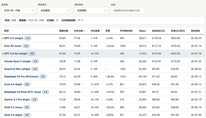Sort by the 中位分数 column header
The width and height of the screenshot is (206, 118).
[79, 31]
